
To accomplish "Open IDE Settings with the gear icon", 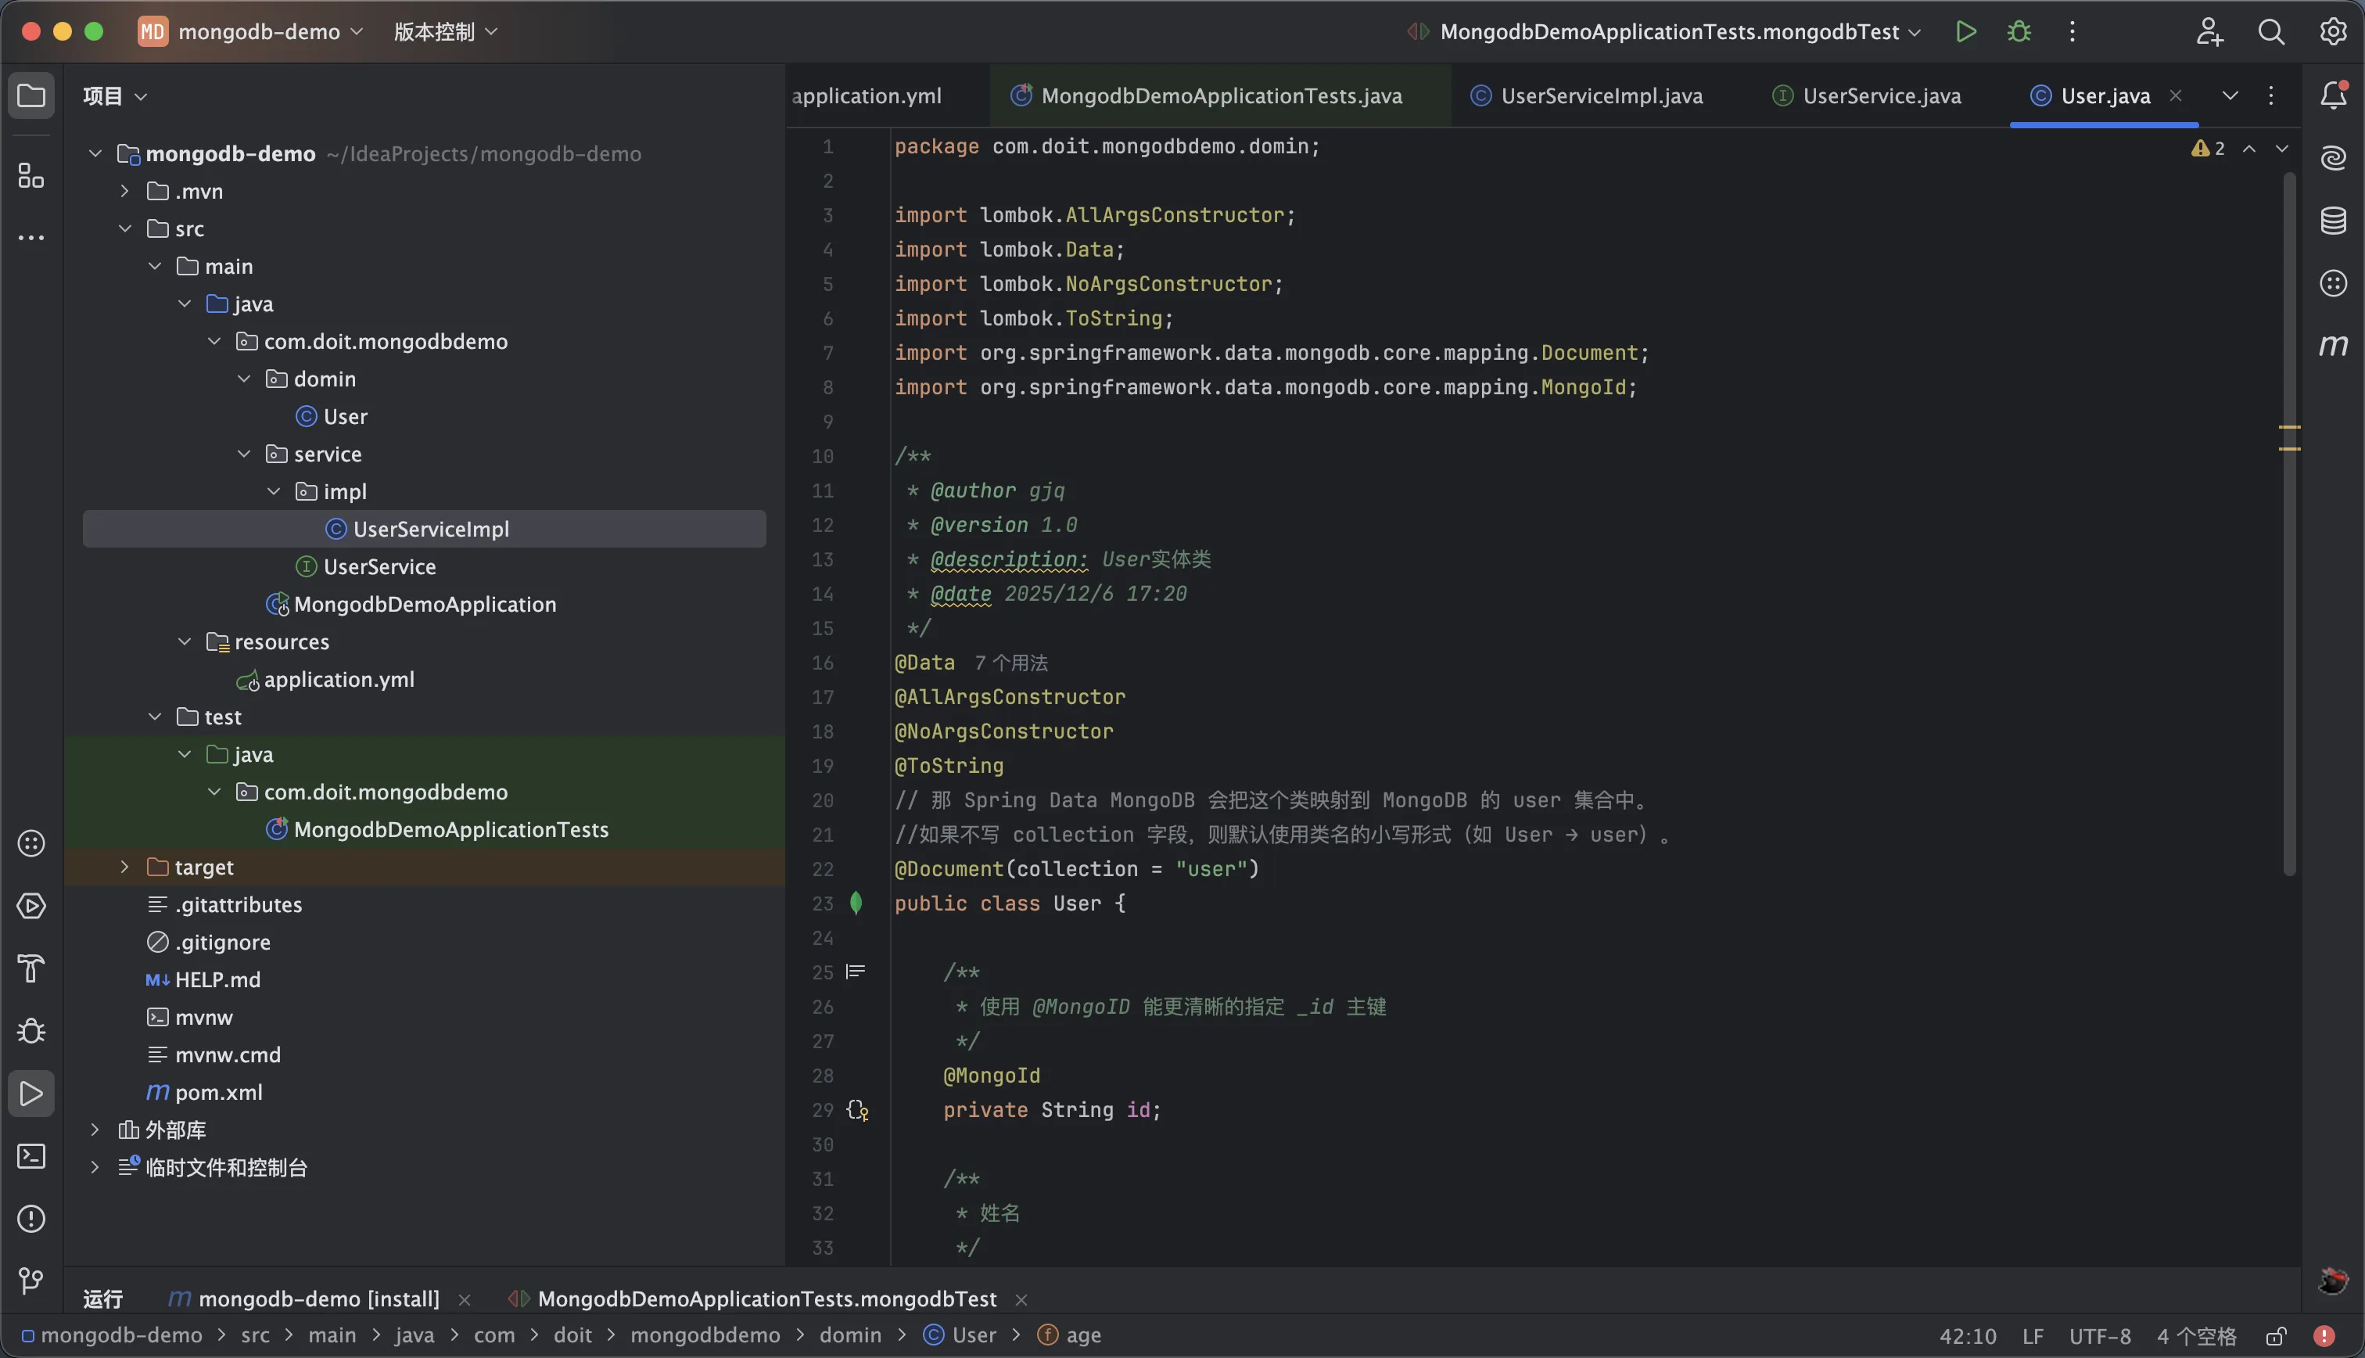I will point(2333,31).
